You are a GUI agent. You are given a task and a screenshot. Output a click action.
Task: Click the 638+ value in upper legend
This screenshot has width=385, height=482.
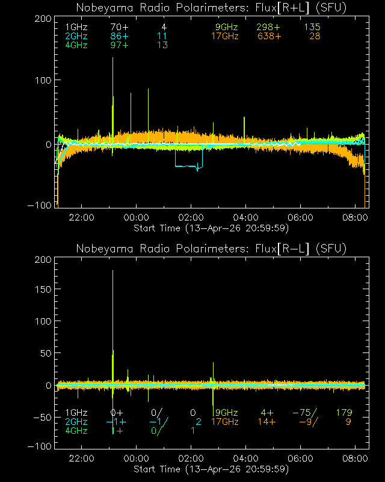[269, 36]
